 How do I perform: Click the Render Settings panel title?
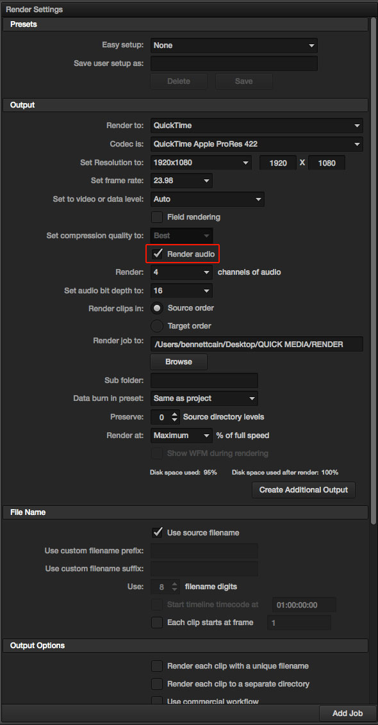point(34,9)
